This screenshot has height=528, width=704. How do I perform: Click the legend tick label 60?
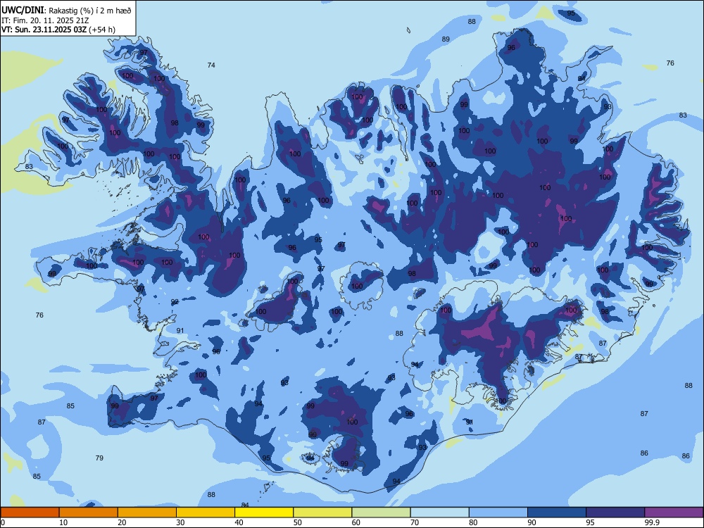[356, 522]
